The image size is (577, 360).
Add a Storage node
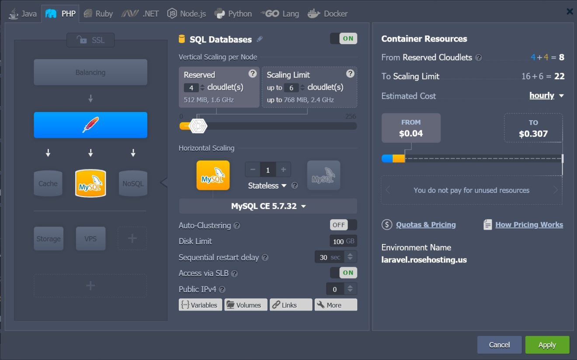tap(48, 238)
